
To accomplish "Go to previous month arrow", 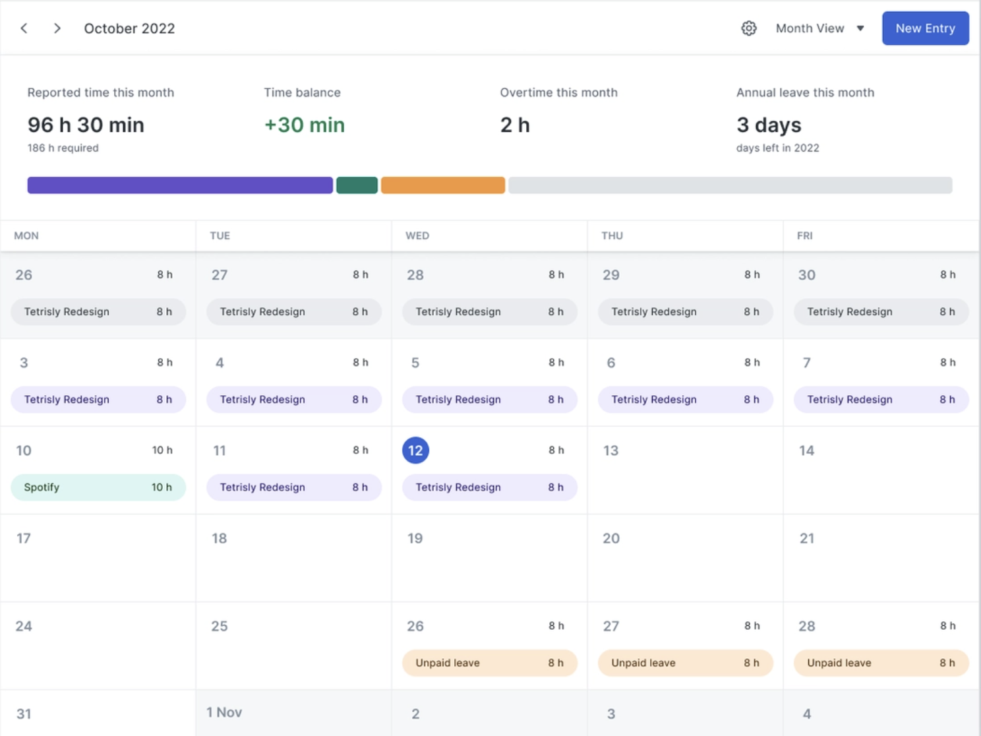I will coord(24,28).
